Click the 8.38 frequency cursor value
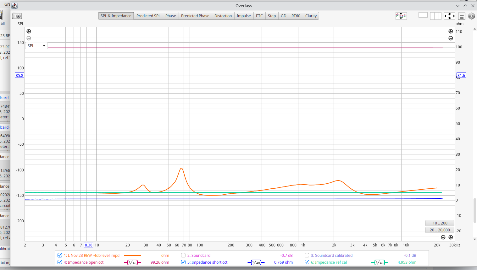 (89, 245)
